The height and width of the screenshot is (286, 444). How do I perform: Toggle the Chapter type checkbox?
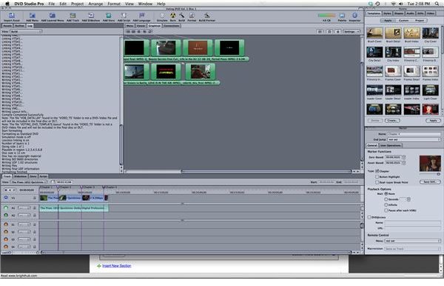coord(377,171)
